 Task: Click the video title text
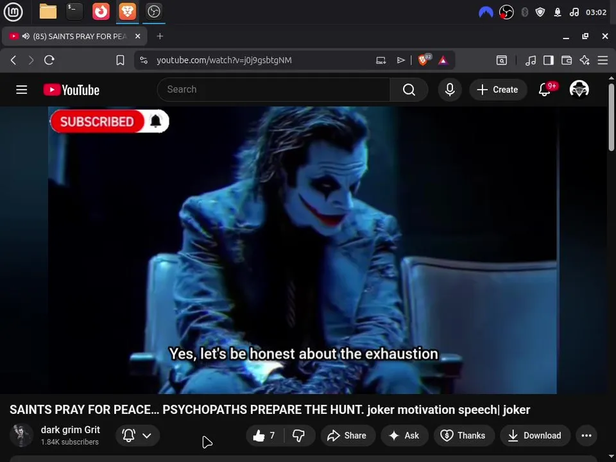(x=269, y=410)
